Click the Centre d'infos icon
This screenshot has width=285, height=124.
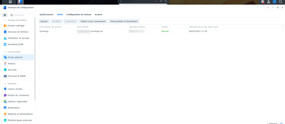click(x=5, y=89)
